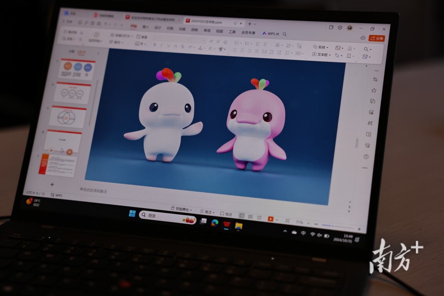The width and height of the screenshot is (444, 296).
Task: Open the 形状 shapes dropdown
Action: (x=321, y=47)
